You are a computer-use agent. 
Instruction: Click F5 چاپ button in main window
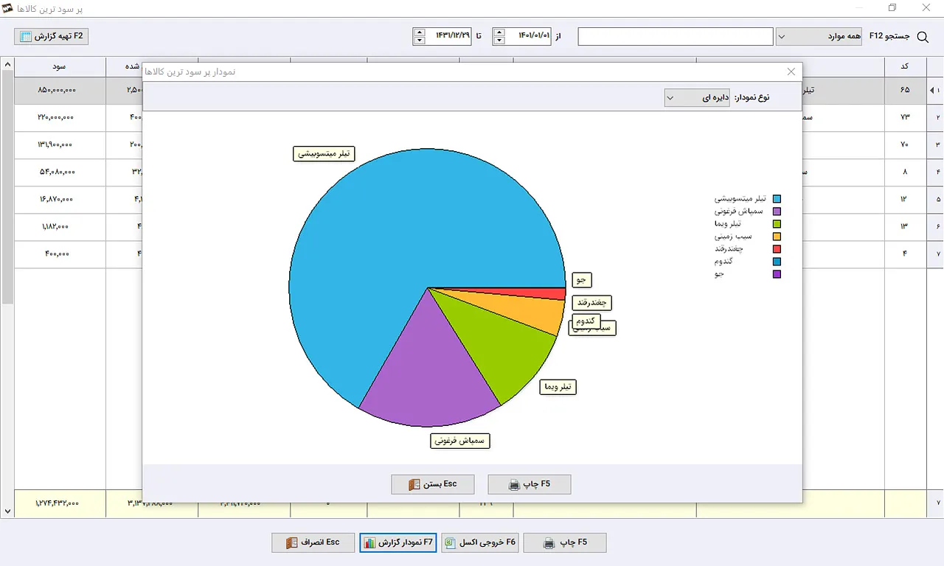click(565, 542)
